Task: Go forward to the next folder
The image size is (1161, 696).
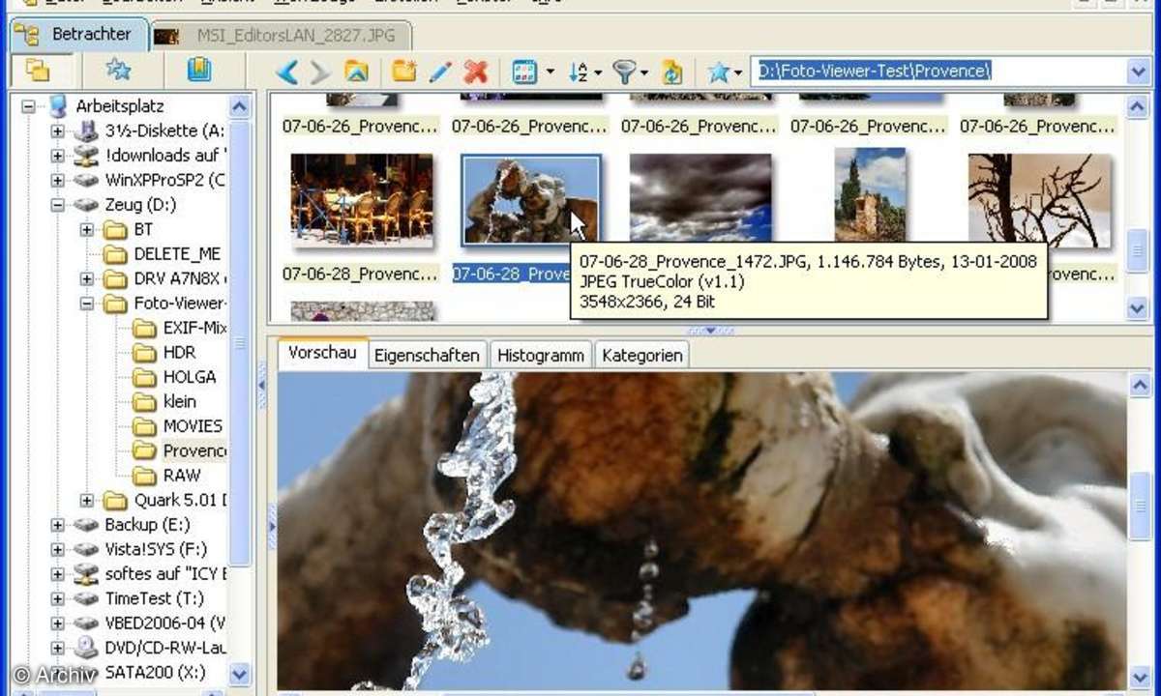Action: point(320,72)
